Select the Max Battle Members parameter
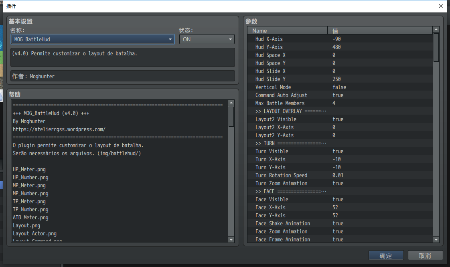Image resolution: width=450 pixels, height=267 pixels. point(340,103)
